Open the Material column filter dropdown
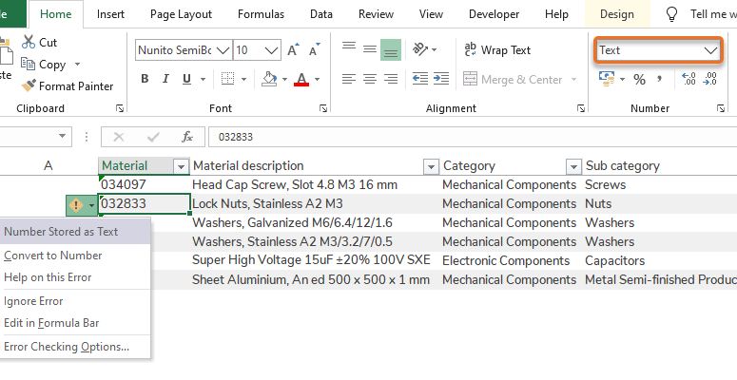 pos(181,166)
